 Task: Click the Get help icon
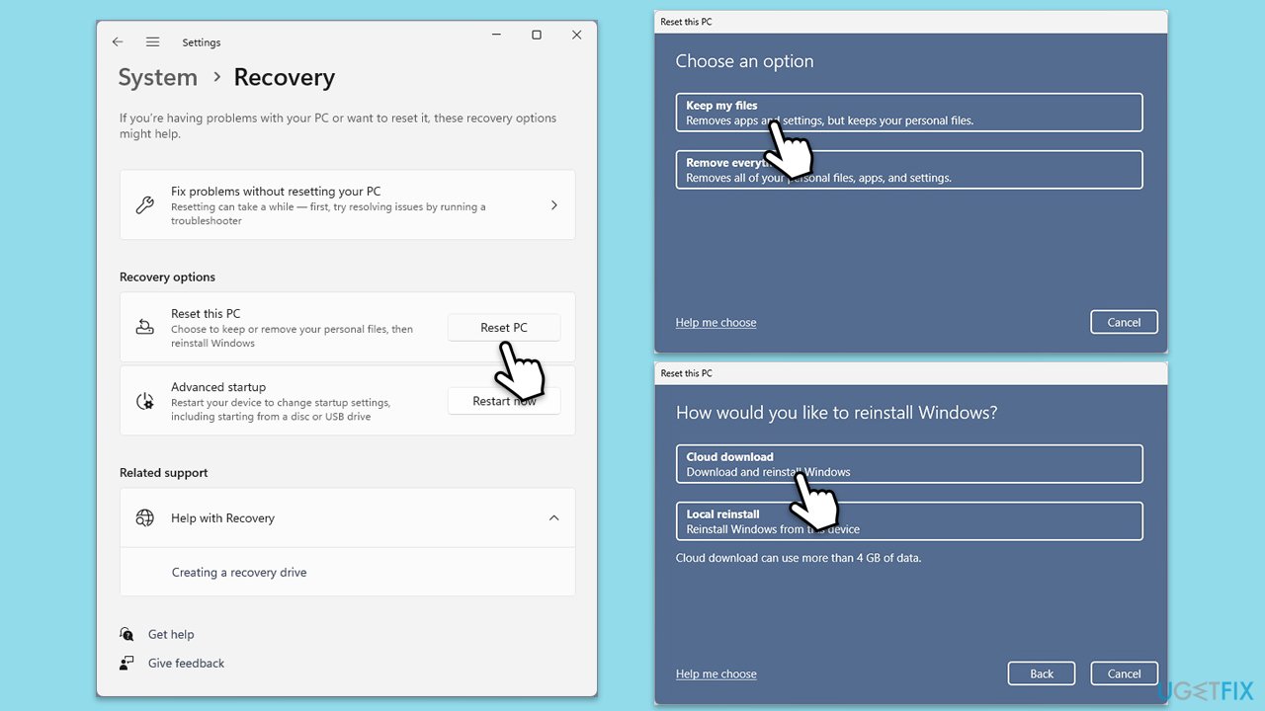pos(126,634)
